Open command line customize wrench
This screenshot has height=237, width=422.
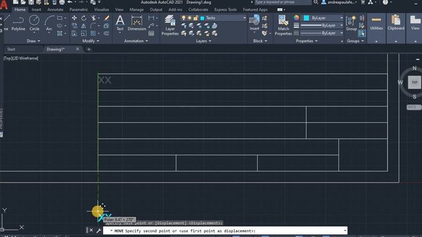pos(98,230)
